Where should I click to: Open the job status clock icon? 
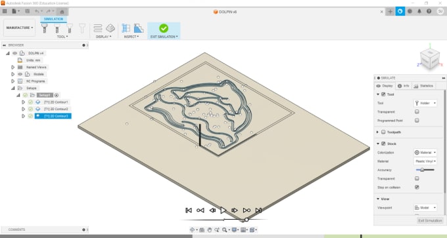(x=410, y=11)
